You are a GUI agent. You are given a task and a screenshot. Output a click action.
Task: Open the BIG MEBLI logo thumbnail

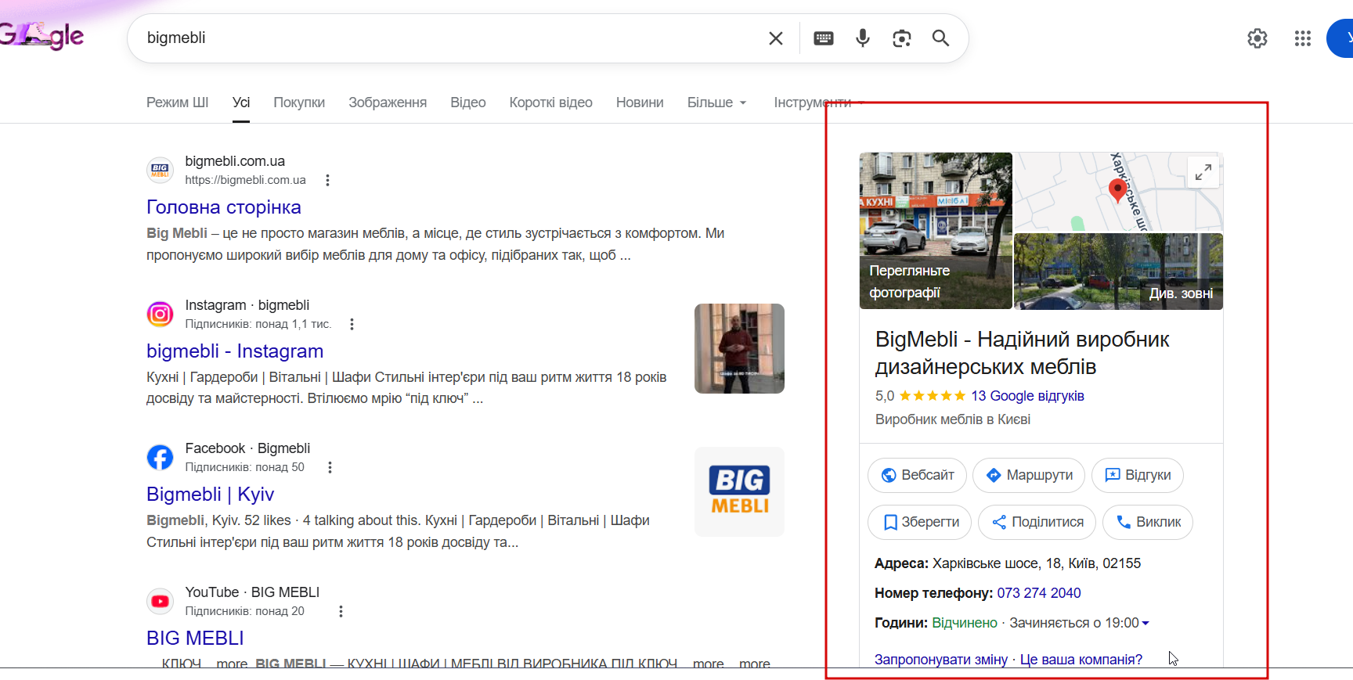pos(739,491)
